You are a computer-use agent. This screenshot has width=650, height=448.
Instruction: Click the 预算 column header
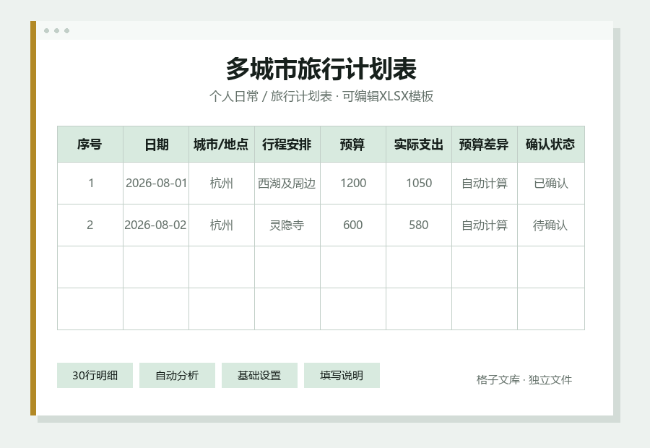352,145
